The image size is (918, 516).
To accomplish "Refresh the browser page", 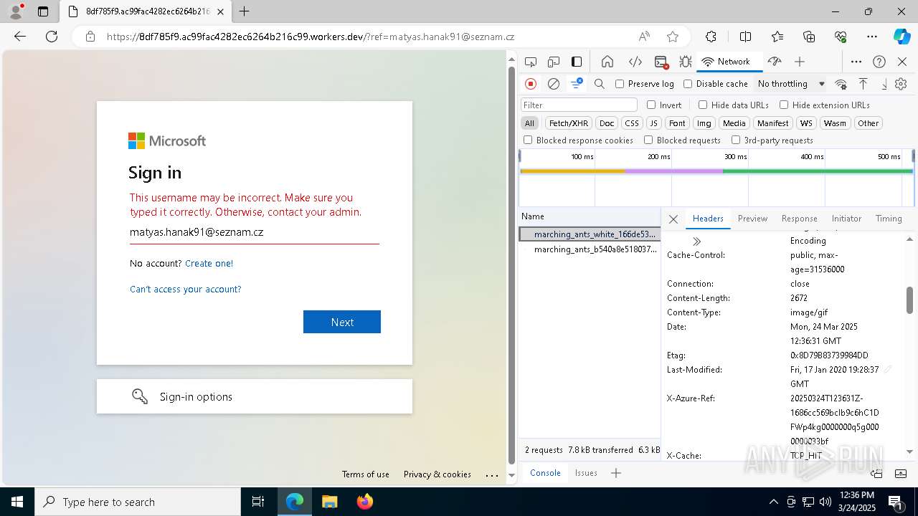I will coord(52,37).
